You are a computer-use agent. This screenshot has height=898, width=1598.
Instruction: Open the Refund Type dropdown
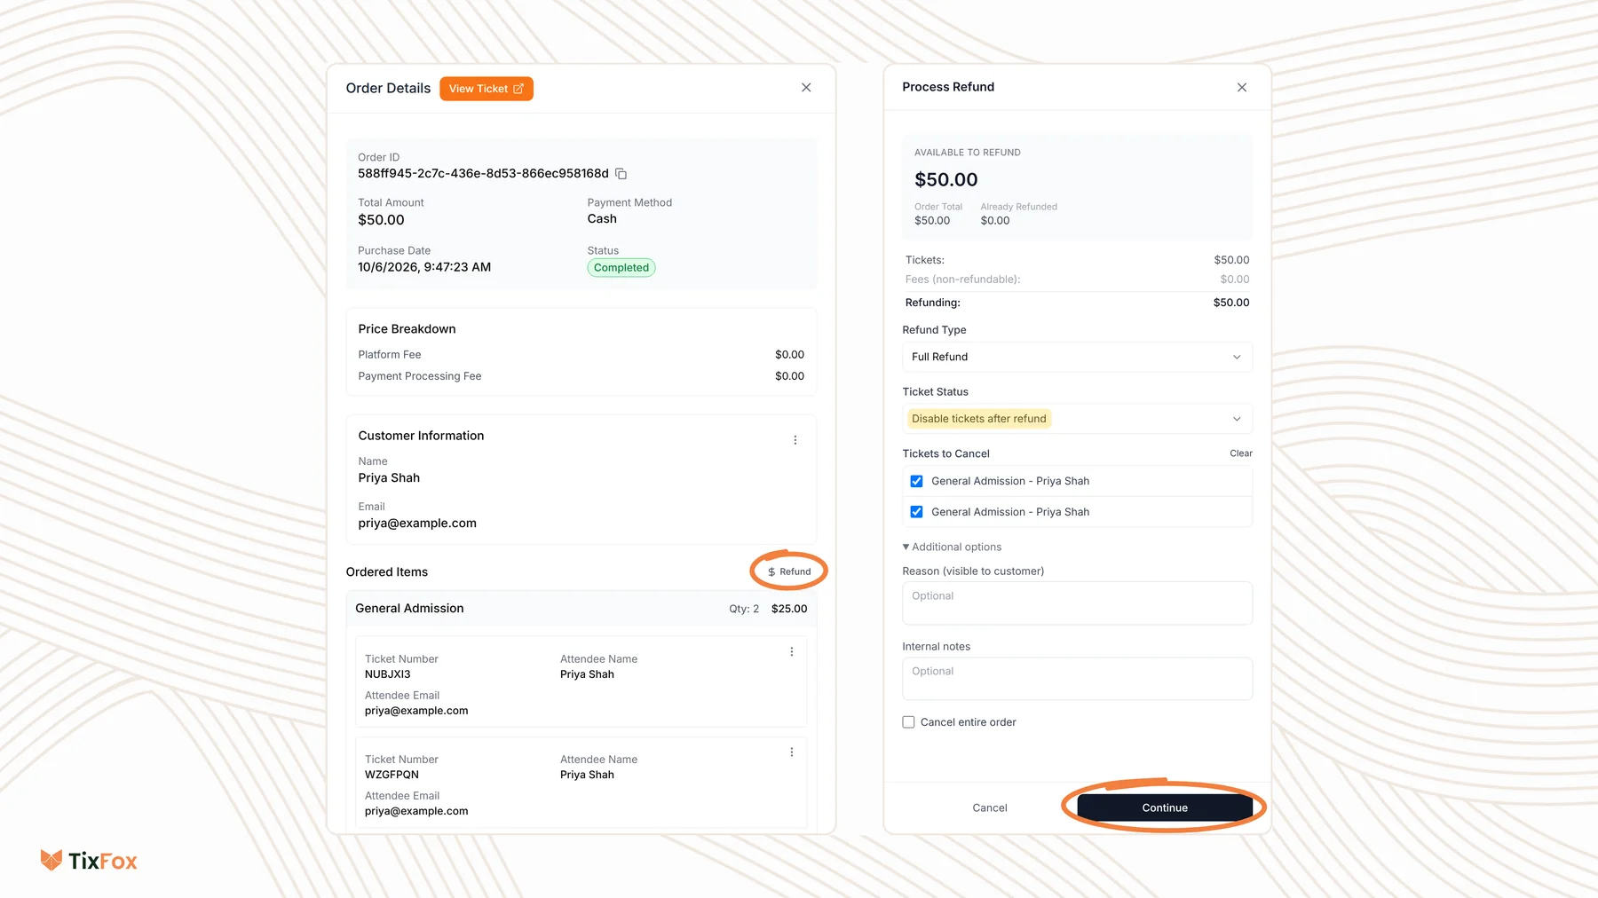pyautogui.click(x=1077, y=357)
